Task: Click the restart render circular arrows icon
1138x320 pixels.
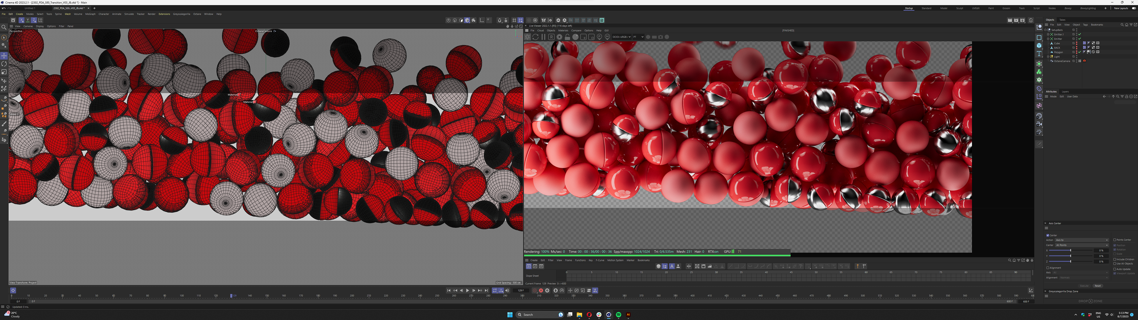Action: 536,37
